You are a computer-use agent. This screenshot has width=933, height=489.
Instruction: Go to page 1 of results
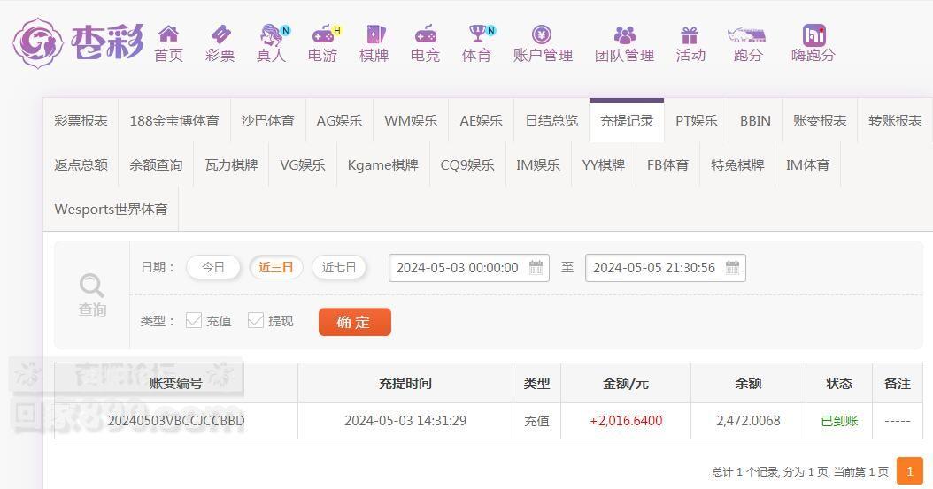coord(910,471)
